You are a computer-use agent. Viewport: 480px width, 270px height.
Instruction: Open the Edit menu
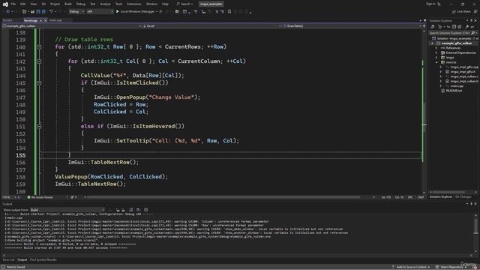(23, 4)
